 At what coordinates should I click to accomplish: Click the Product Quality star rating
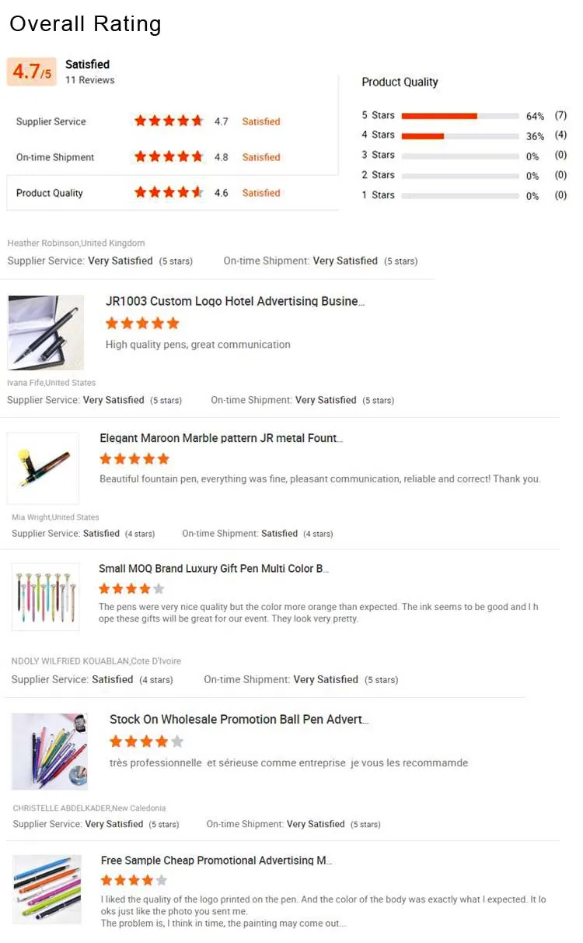(x=169, y=192)
